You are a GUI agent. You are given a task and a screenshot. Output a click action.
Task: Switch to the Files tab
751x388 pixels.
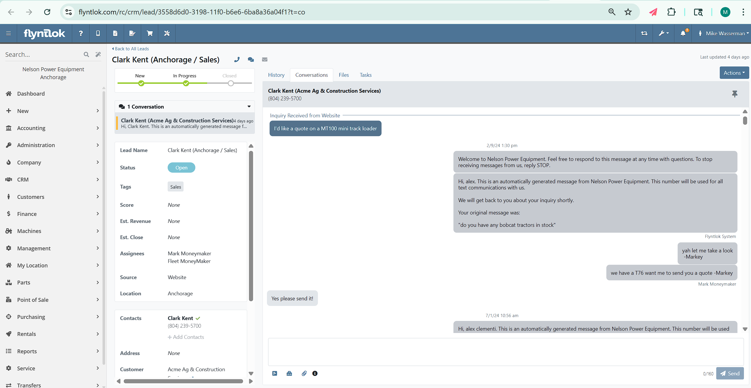(344, 75)
